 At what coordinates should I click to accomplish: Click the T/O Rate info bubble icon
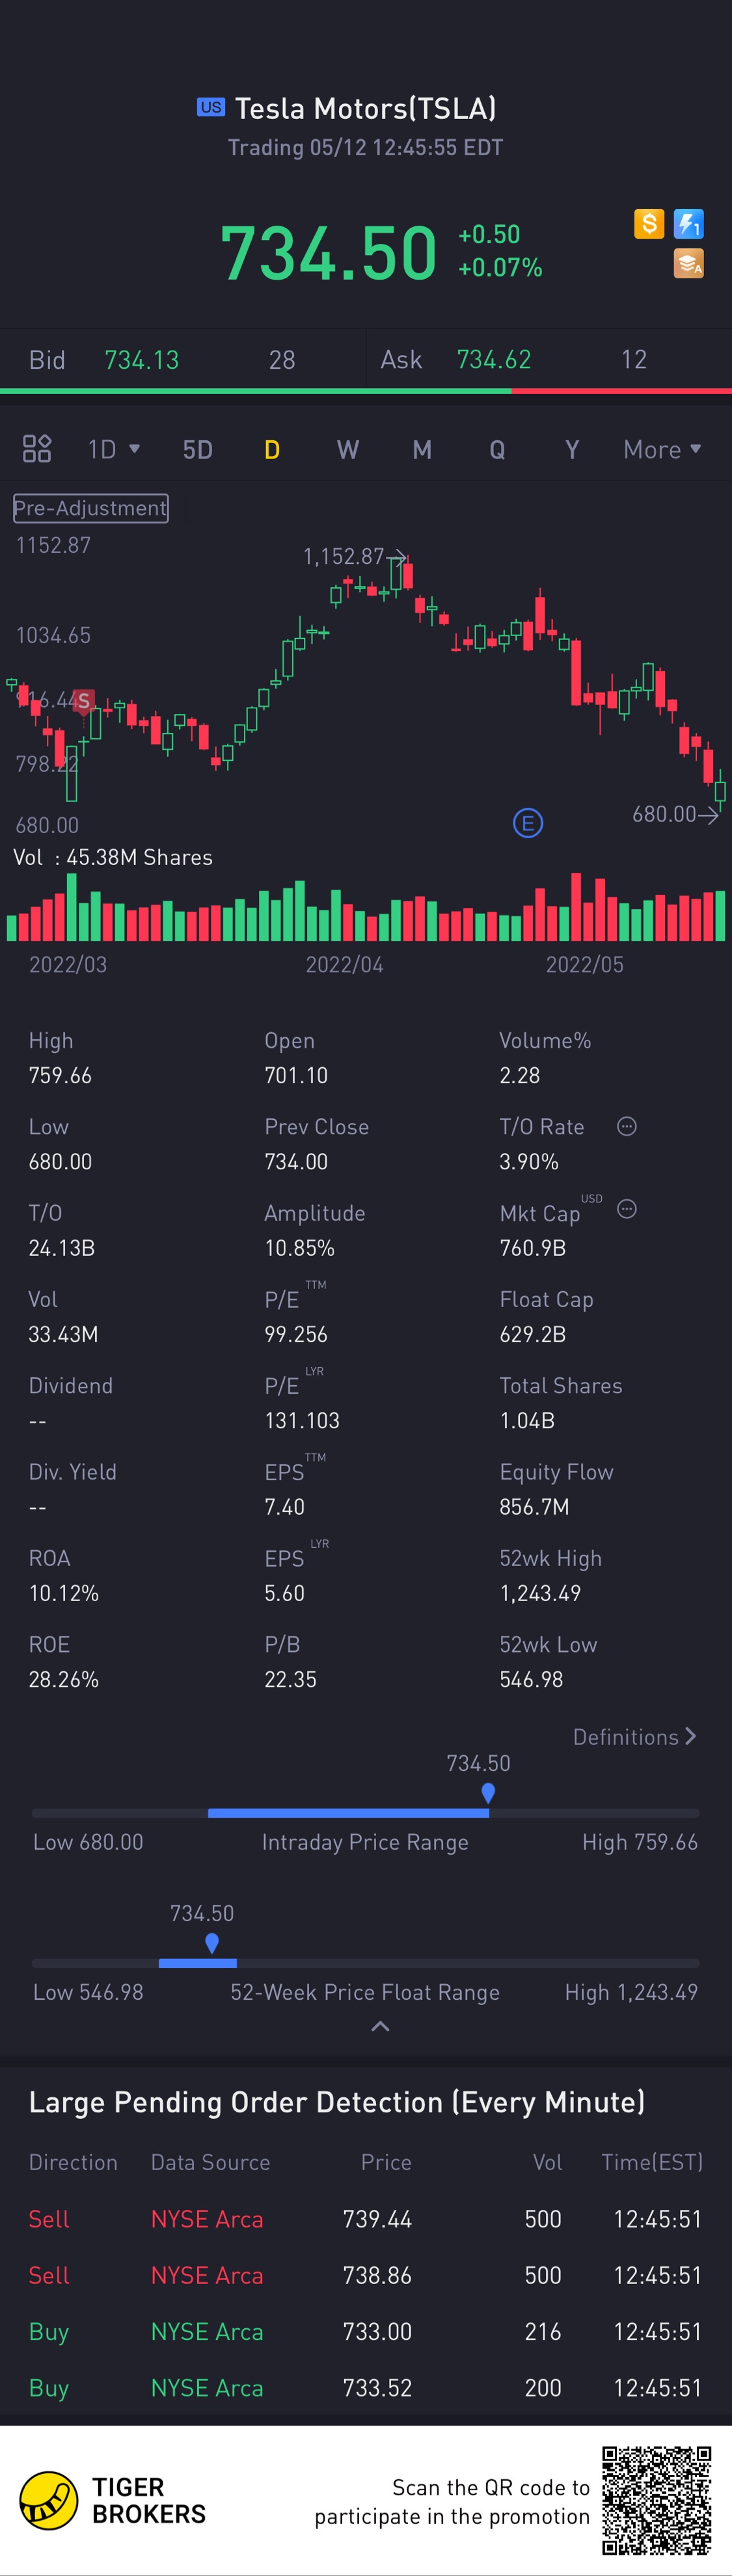click(627, 1127)
